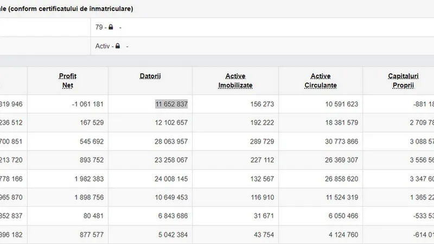Click the Profit Net column header
Viewport: 434px width, 244px height.
(x=67, y=80)
